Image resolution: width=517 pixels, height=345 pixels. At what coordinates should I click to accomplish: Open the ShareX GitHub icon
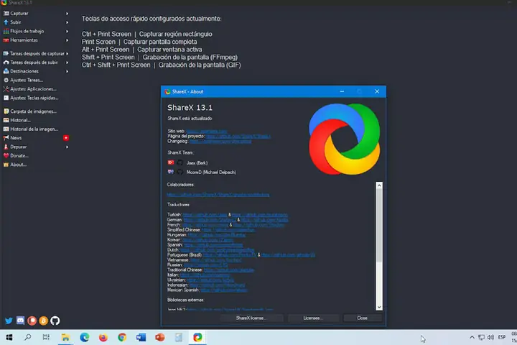click(x=55, y=321)
